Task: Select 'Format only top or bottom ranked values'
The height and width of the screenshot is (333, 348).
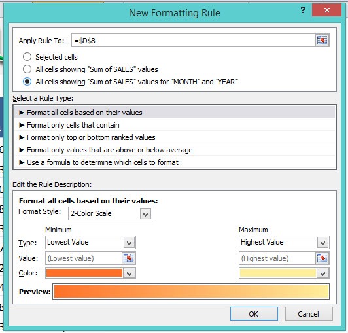Action: tap(175, 137)
